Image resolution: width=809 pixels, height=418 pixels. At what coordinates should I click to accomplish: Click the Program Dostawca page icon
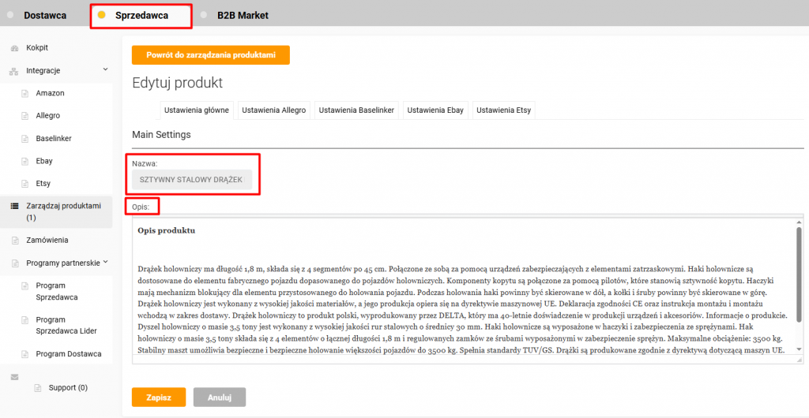point(24,354)
